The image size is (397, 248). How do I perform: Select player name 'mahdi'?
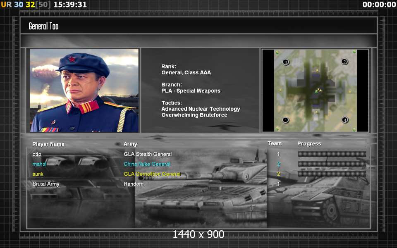click(40, 164)
